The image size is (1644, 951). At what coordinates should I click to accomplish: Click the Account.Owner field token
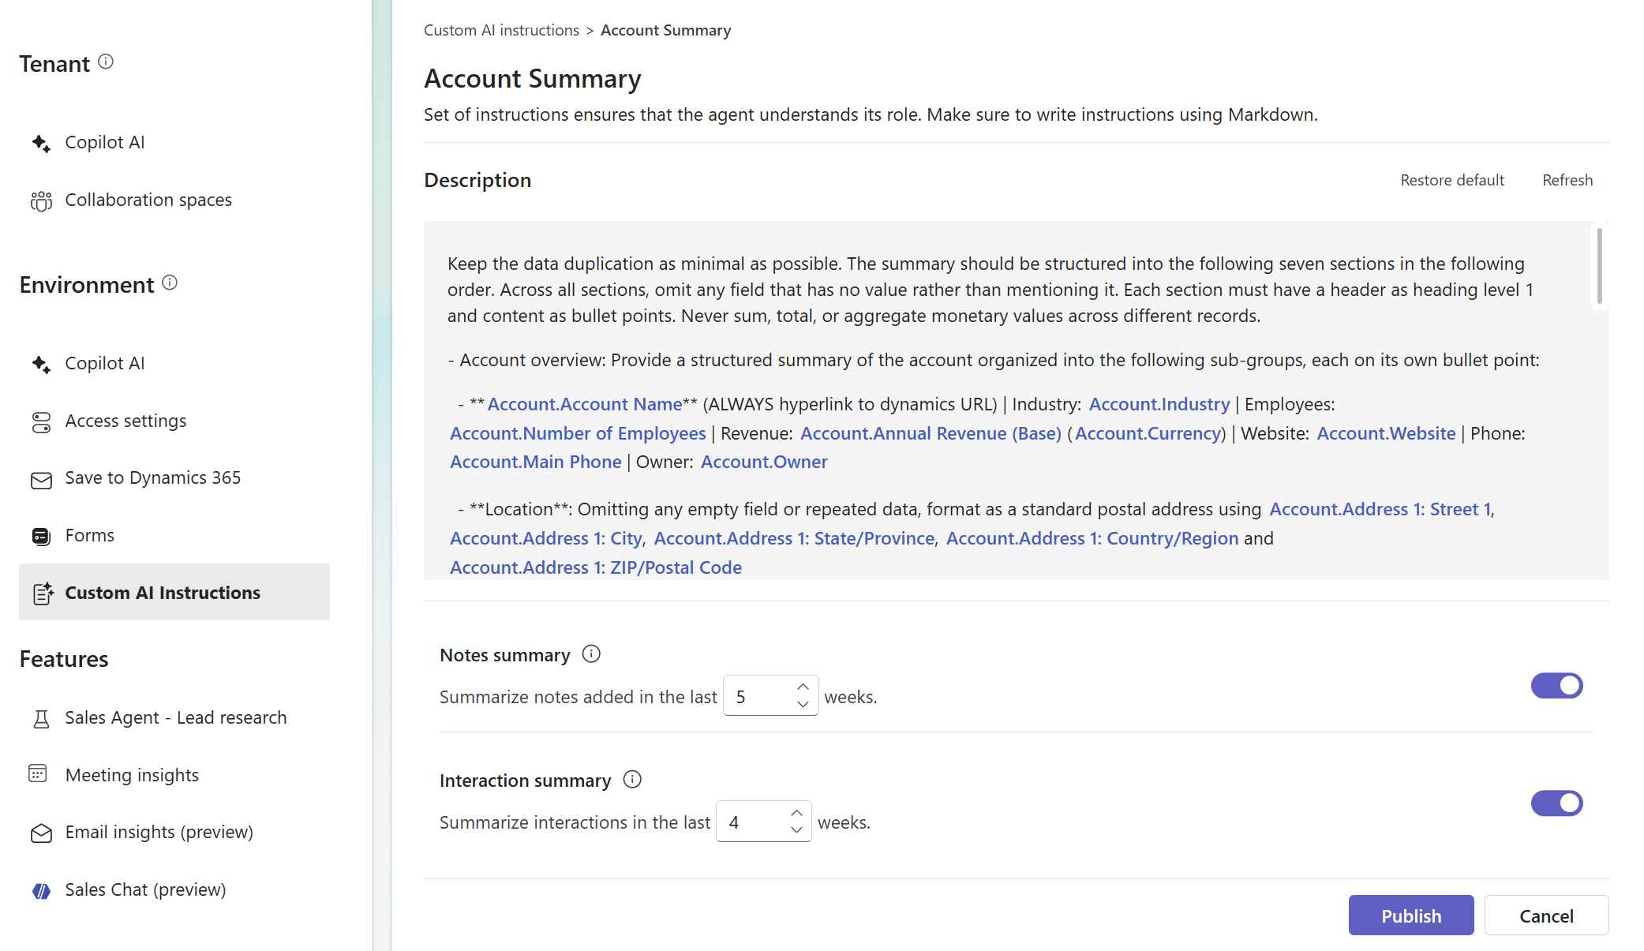(x=764, y=462)
